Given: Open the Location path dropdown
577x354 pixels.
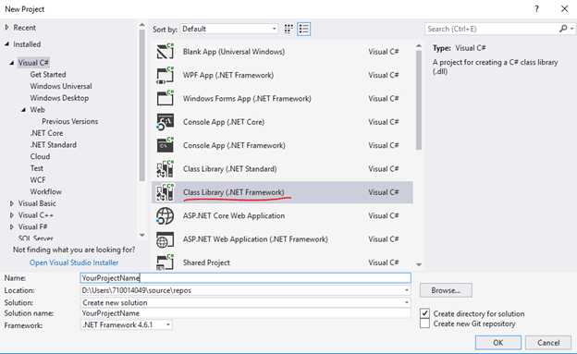Looking at the screenshot, I should point(406,290).
